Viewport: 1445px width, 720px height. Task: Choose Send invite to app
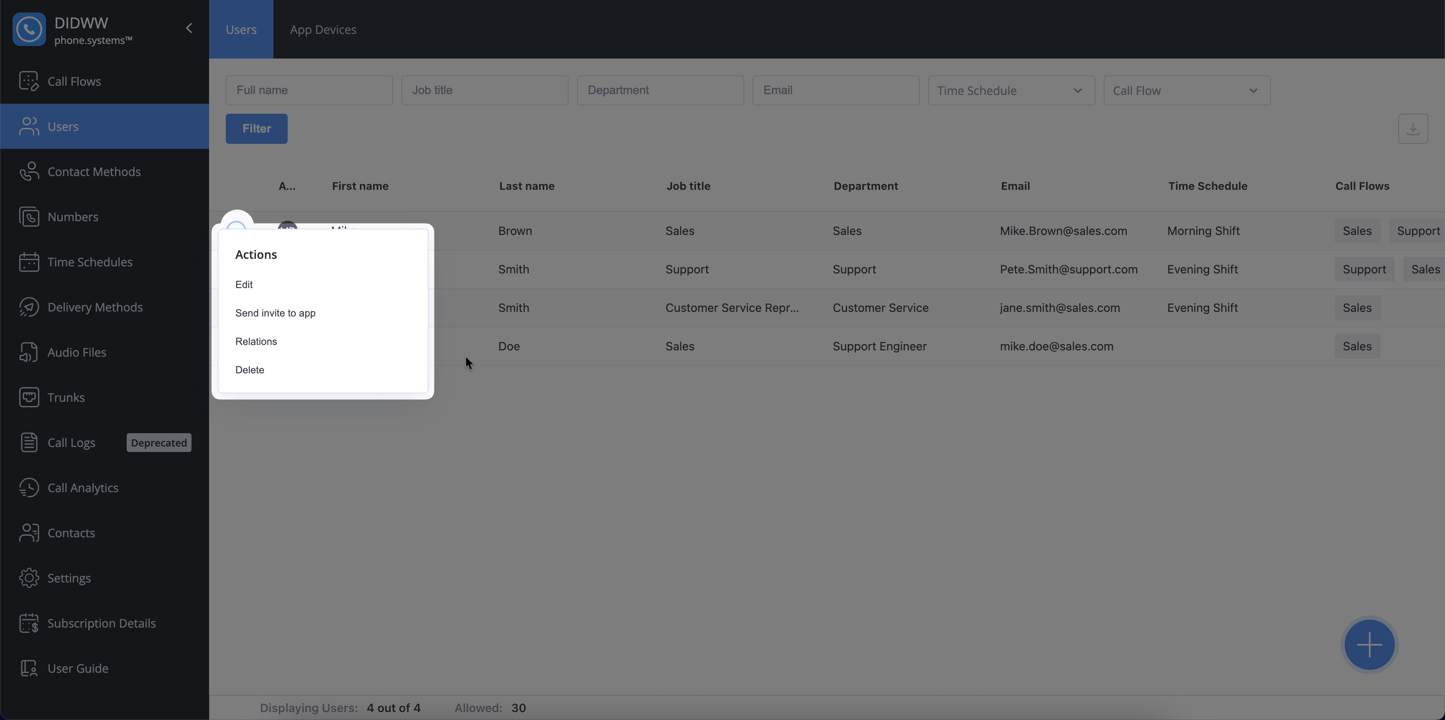(276, 313)
